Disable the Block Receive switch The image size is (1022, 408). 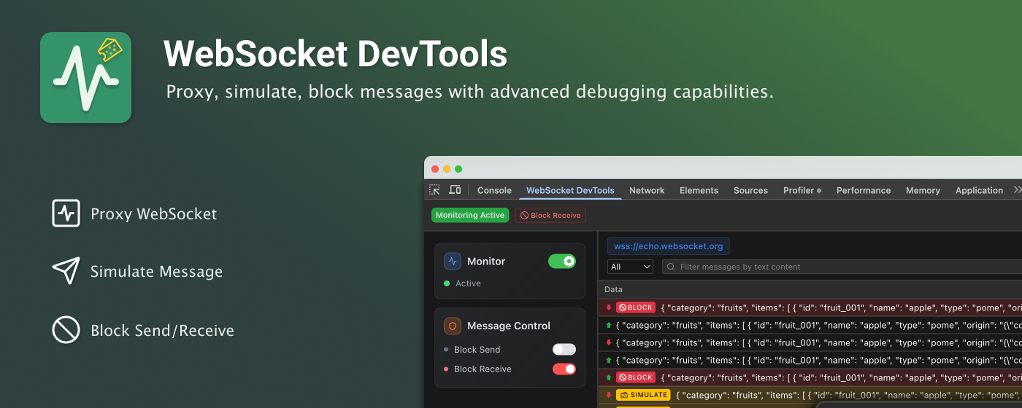[564, 369]
